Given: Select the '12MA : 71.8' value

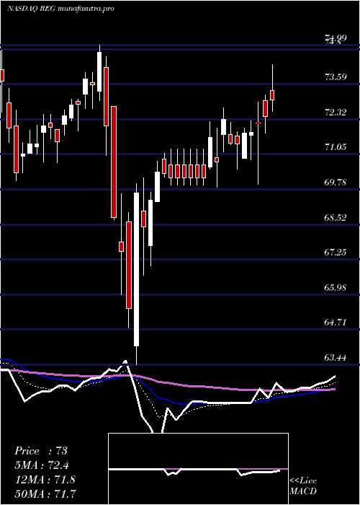Looking at the screenshot, I should point(45,480).
